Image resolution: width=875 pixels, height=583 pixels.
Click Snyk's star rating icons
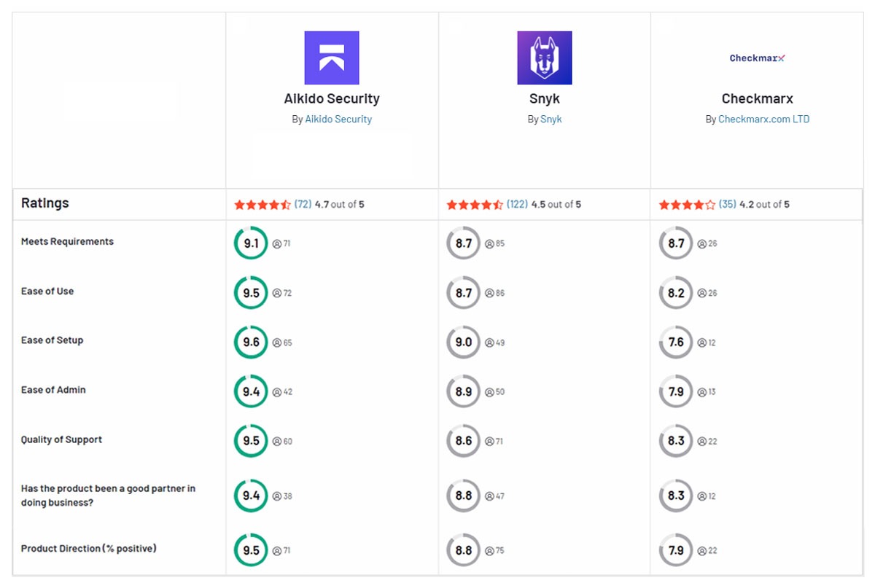[475, 205]
